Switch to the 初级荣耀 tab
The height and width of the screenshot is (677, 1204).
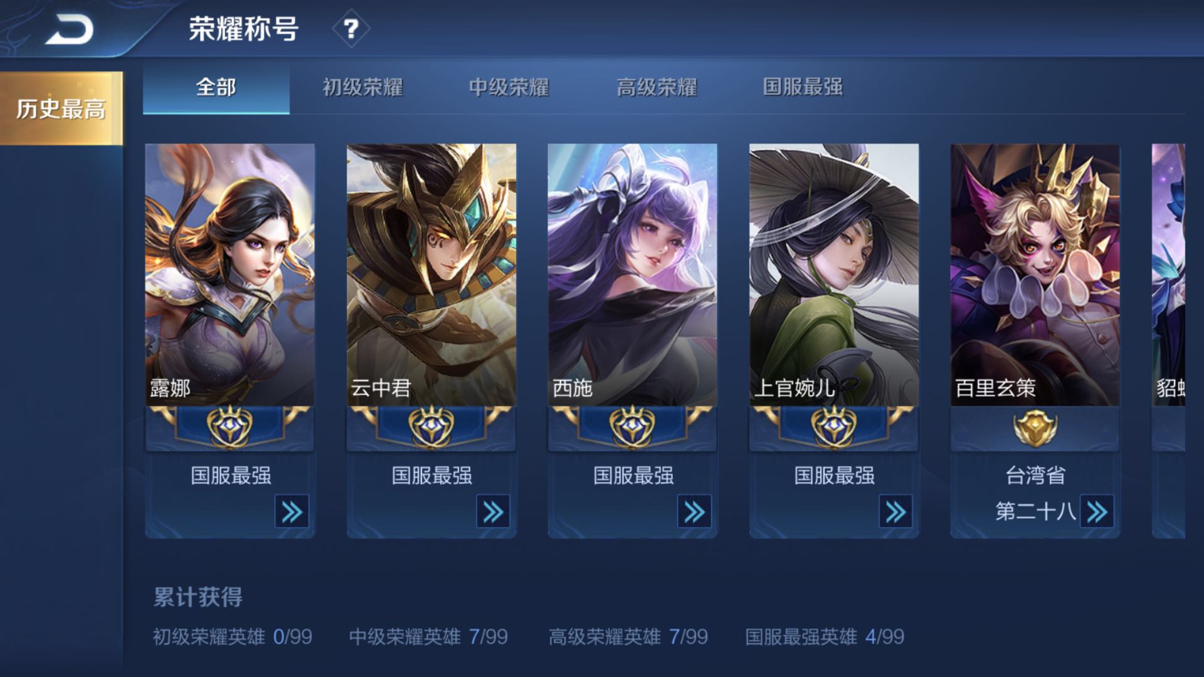click(362, 87)
